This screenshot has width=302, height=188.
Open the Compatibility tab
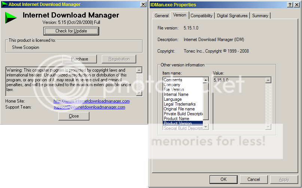[x=201, y=16]
